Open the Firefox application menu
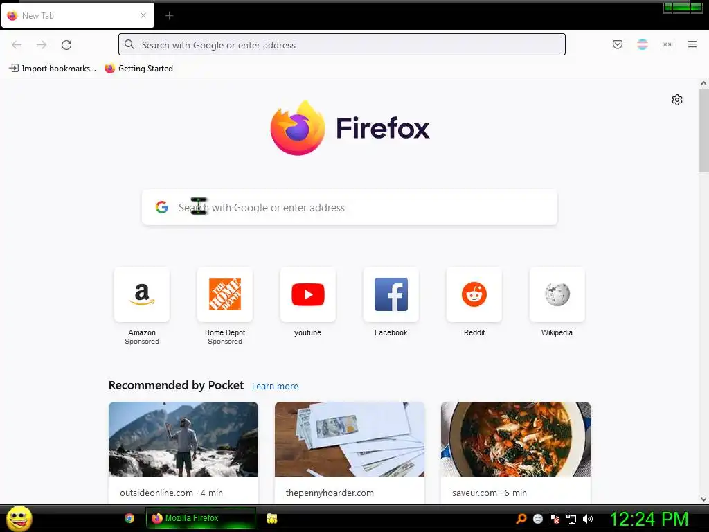709x532 pixels. pyautogui.click(x=692, y=44)
